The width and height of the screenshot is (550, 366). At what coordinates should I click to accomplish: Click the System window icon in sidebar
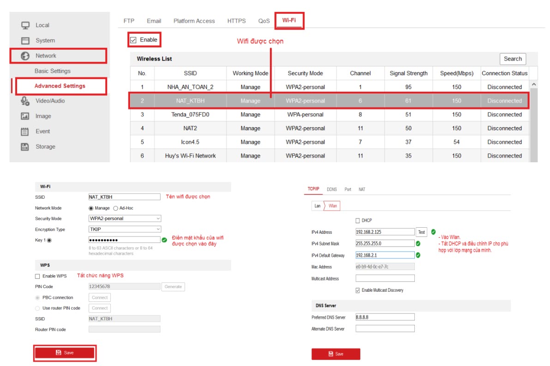point(25,41)
